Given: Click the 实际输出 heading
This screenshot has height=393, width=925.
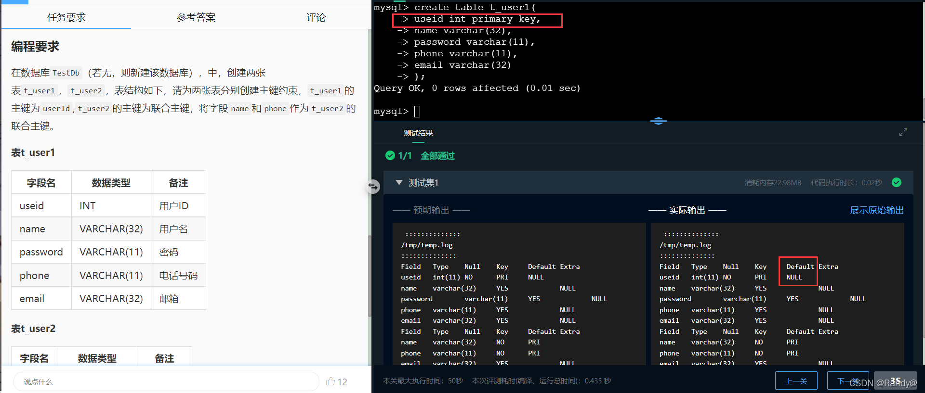Looking at the screenshot, I should point(687,210).
